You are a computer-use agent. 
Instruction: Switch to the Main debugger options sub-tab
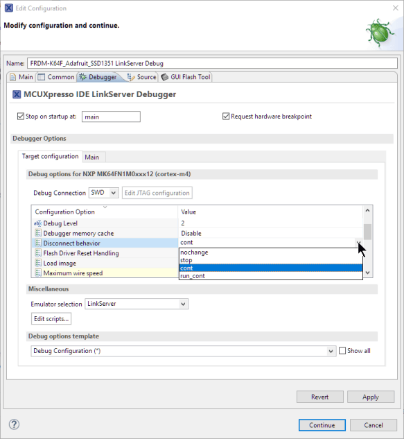click(x=91, y=157)
